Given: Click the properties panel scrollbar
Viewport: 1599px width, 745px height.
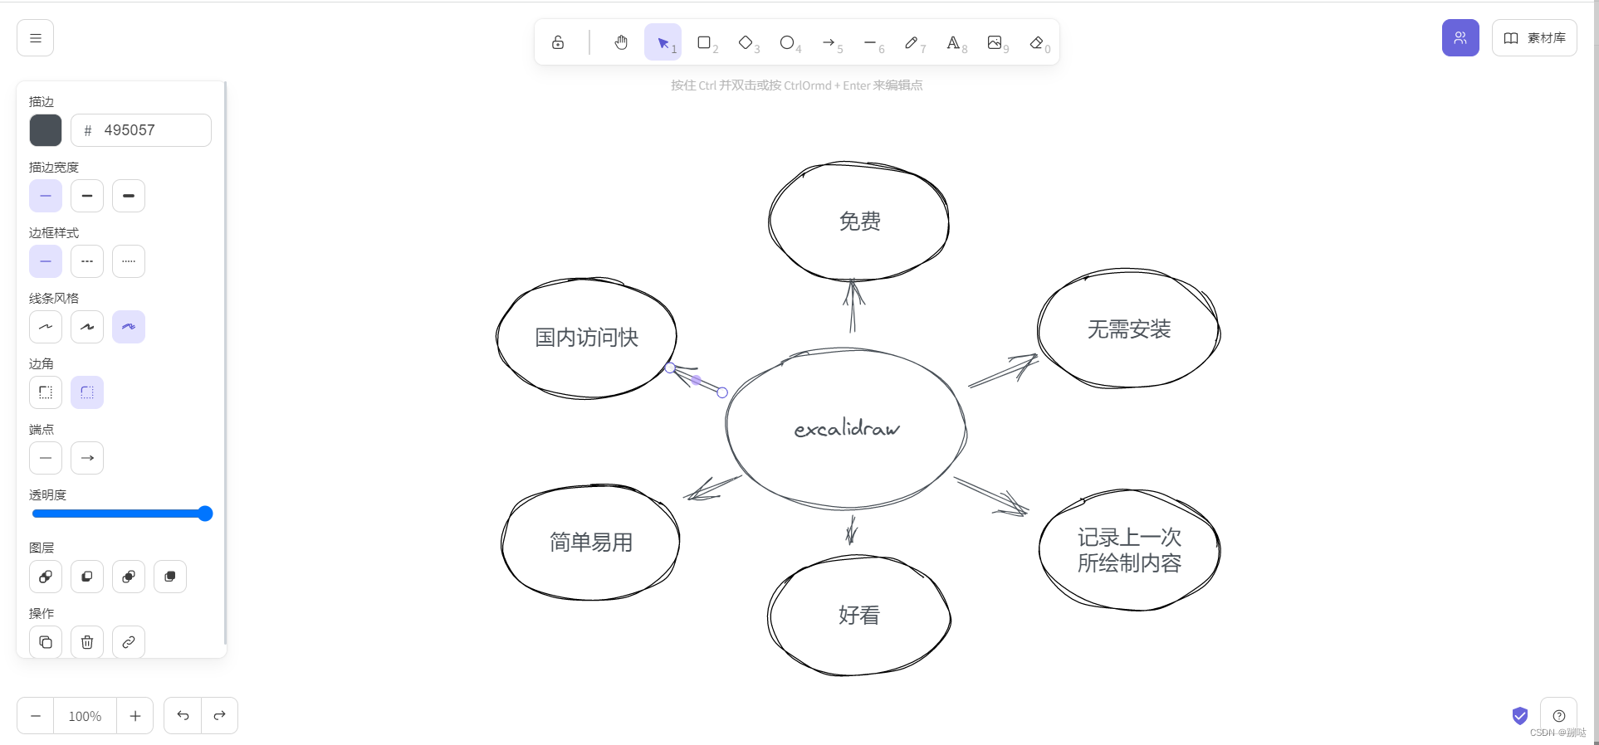Looking at the screenshot, I should (225, 363).
